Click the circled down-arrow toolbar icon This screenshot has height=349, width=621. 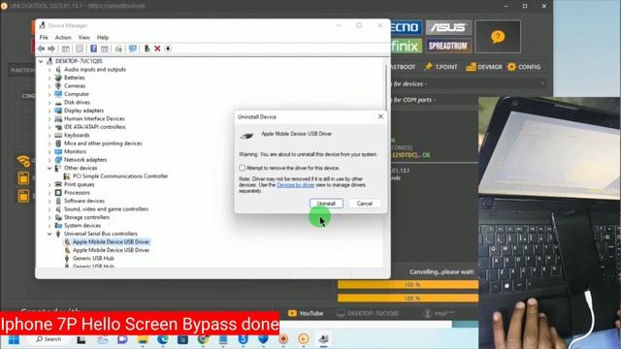click(168, 48)
